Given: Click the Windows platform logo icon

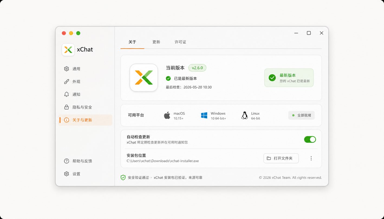Looking at the screenshot, I should (204, 115).
